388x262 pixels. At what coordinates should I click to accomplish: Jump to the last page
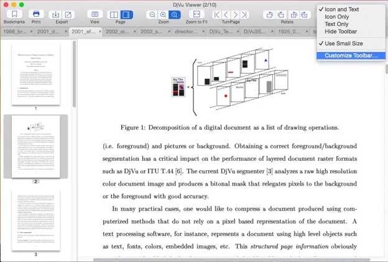[244, 15]
